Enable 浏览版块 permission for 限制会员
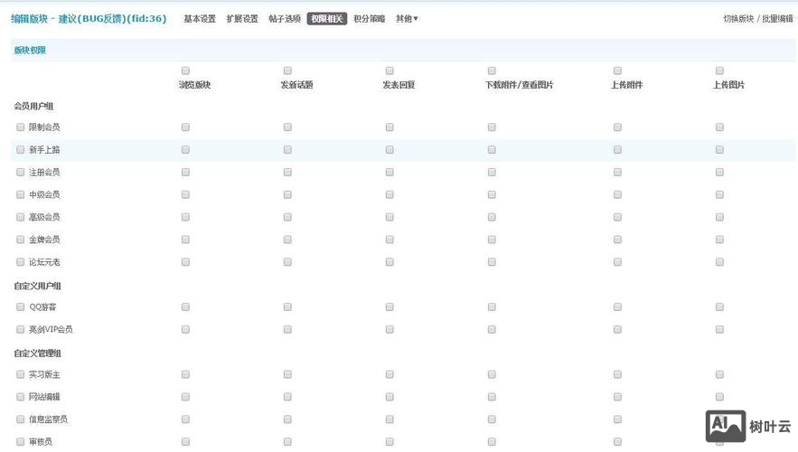This screenshot has width=798, height=452. coord(185,127)
